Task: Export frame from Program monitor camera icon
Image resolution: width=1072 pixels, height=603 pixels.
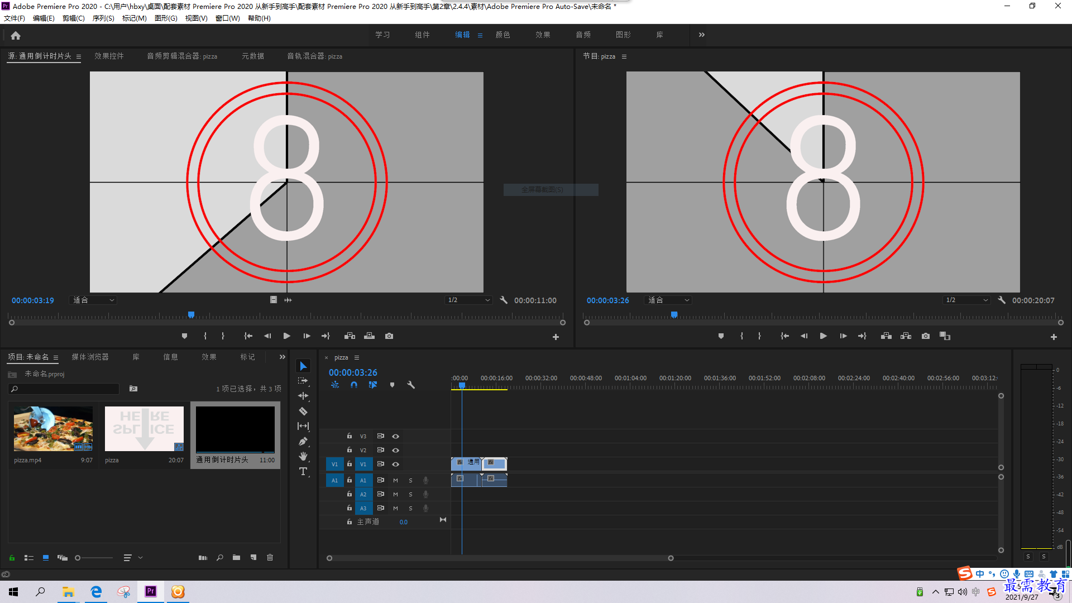Action: coord(926,336)
